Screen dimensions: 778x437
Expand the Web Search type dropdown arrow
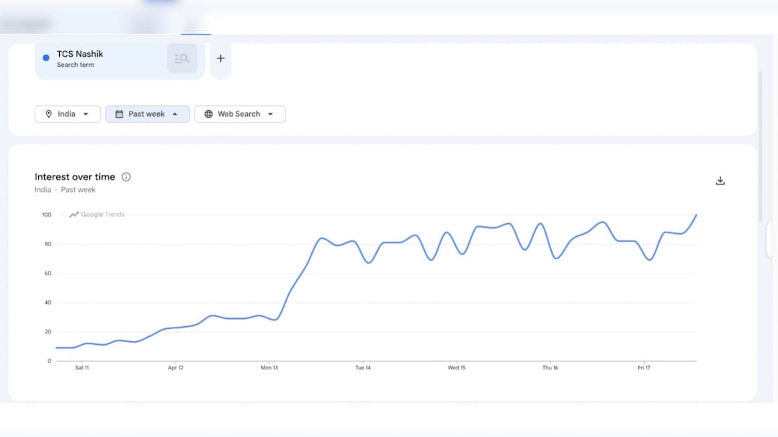pyautogui.click(x=271, y=114)
